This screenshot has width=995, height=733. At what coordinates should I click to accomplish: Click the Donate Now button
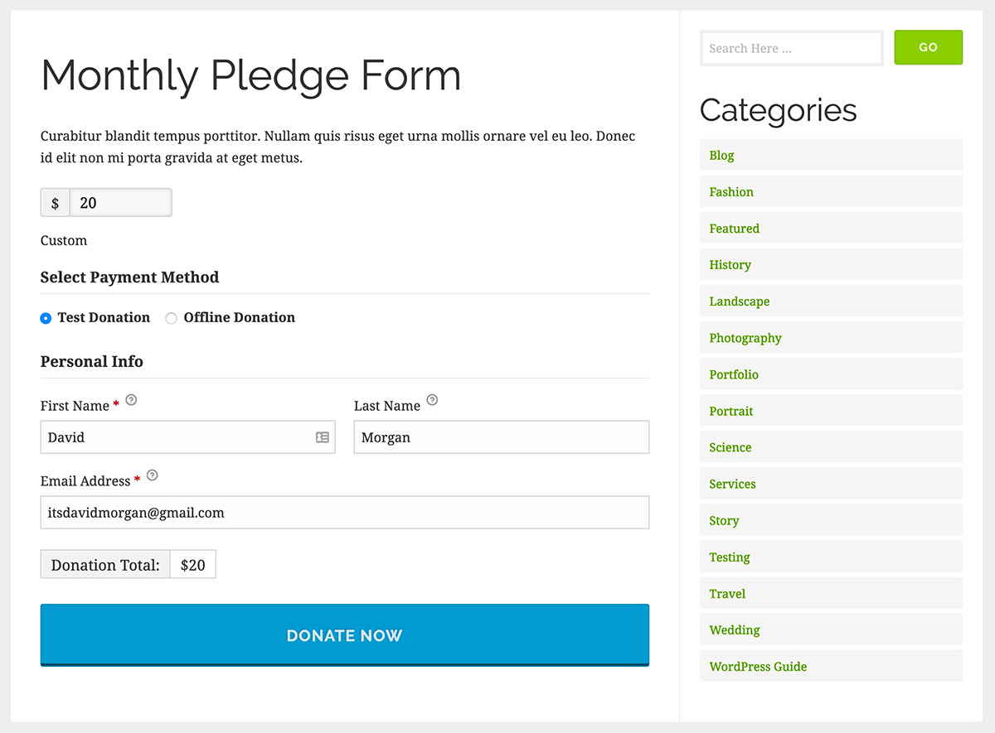(x=345, y=635)
